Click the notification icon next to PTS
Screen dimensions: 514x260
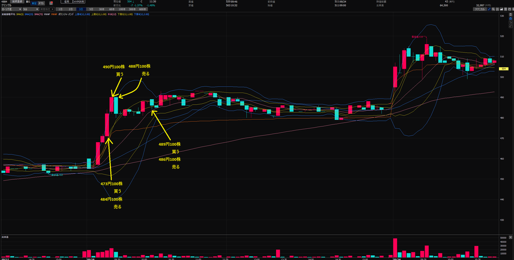[x=51, y=4]
